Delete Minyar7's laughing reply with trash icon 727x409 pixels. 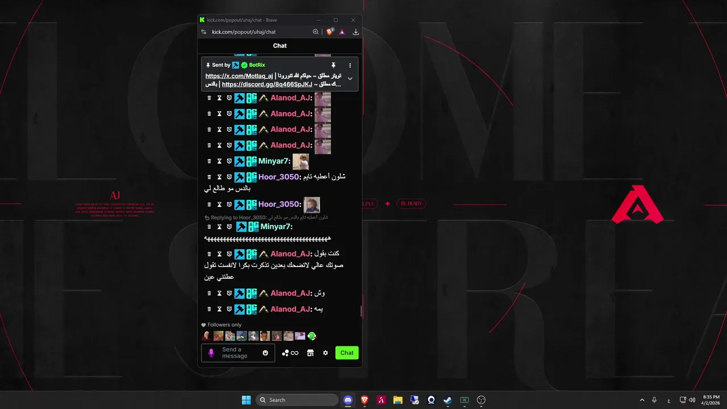coord(209,227)
